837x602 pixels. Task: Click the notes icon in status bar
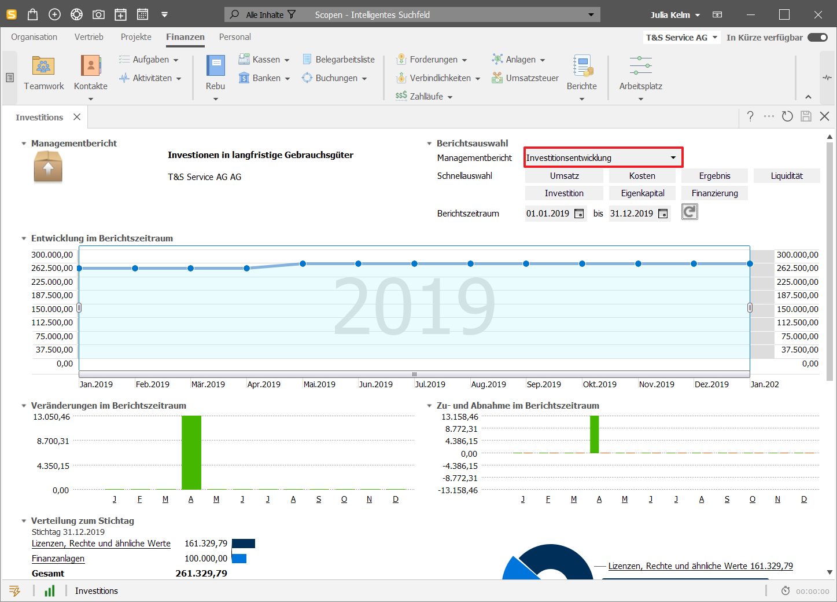click(15, 590)
